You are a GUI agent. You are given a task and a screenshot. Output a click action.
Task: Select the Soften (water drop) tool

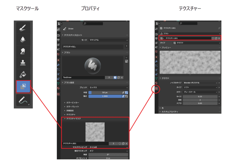tap(23, 39)
